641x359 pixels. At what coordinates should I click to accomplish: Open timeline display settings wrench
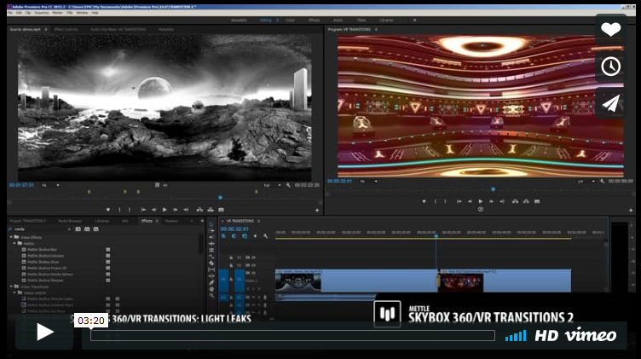pos(266,236)
